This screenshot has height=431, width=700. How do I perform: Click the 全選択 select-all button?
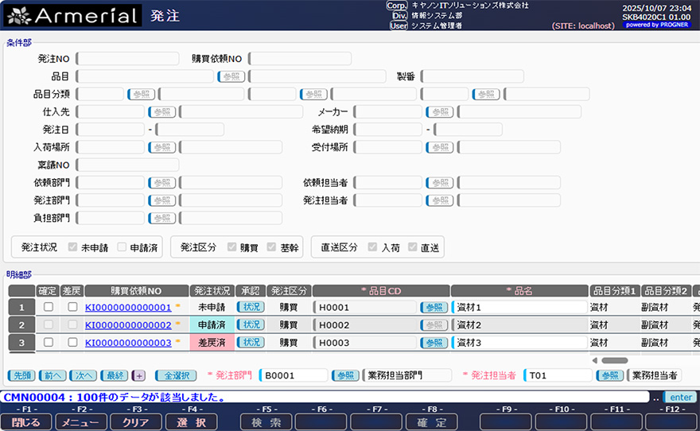(x=177, y=375)
